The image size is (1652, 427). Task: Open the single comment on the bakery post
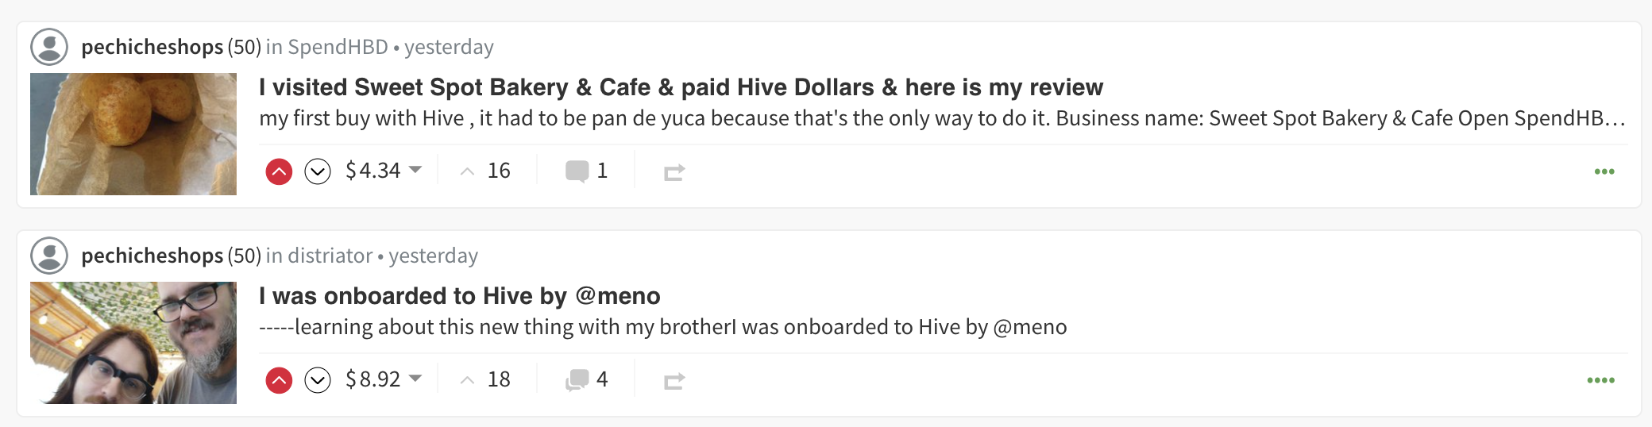(x=586, y=171)
